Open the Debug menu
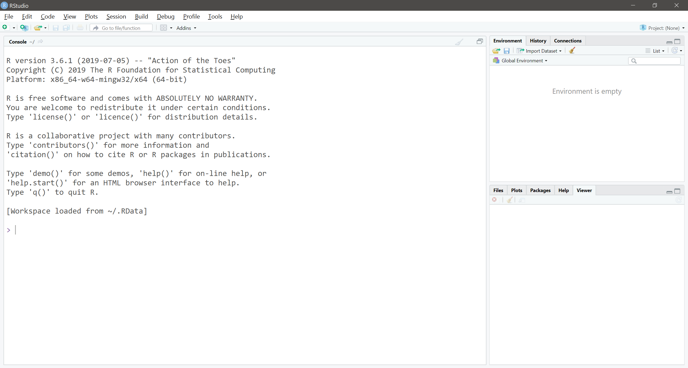688x368 pixels. (x=166, y=16)
